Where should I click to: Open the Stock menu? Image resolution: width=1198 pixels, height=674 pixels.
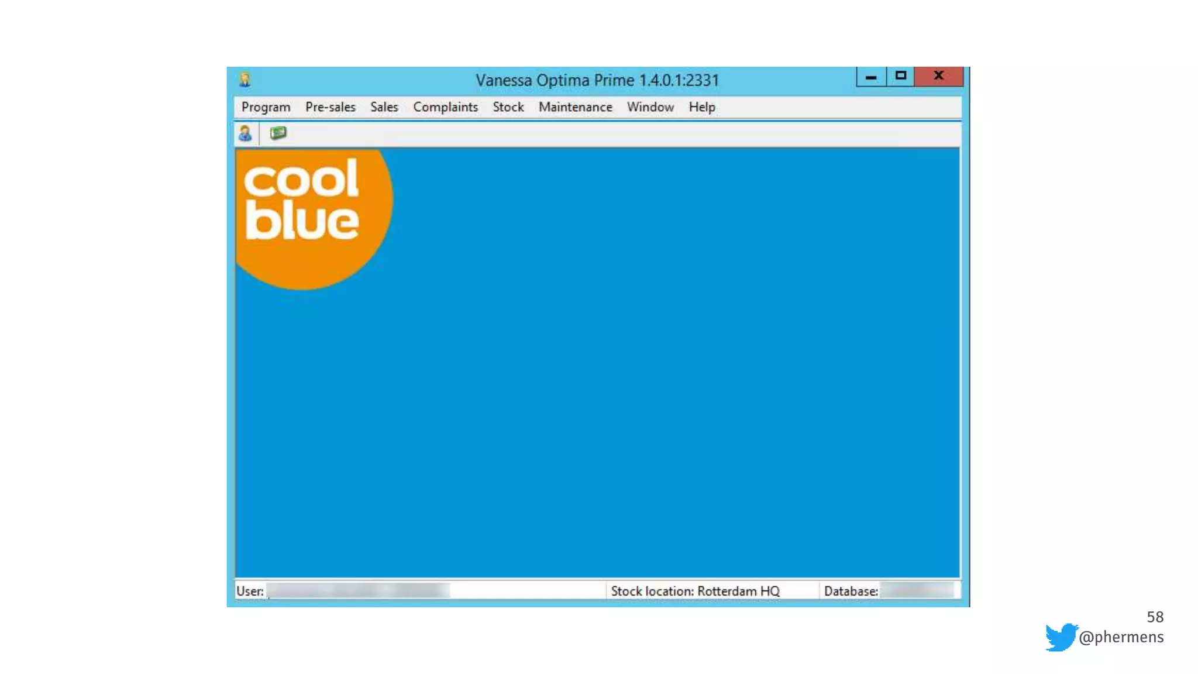508,107
